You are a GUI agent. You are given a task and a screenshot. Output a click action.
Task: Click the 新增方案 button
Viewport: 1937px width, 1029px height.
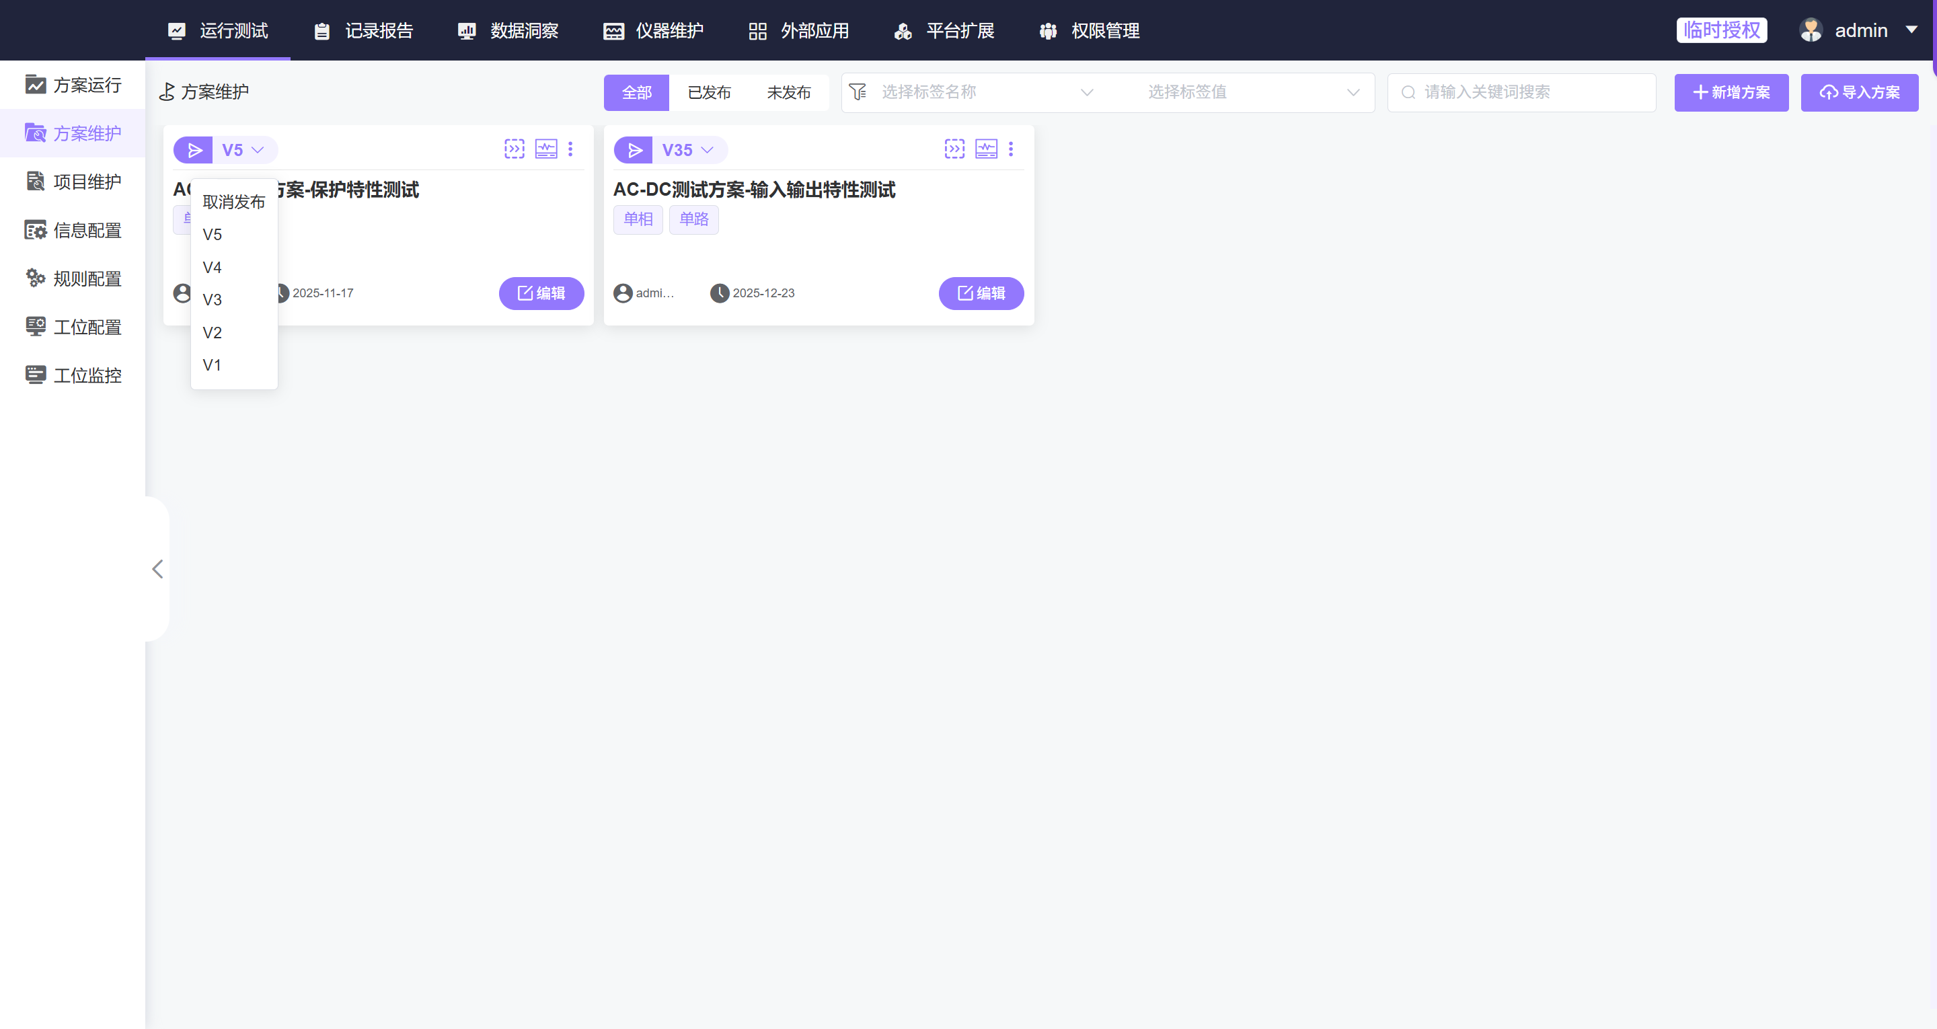pyautogui.click(x=1731, y=91)
